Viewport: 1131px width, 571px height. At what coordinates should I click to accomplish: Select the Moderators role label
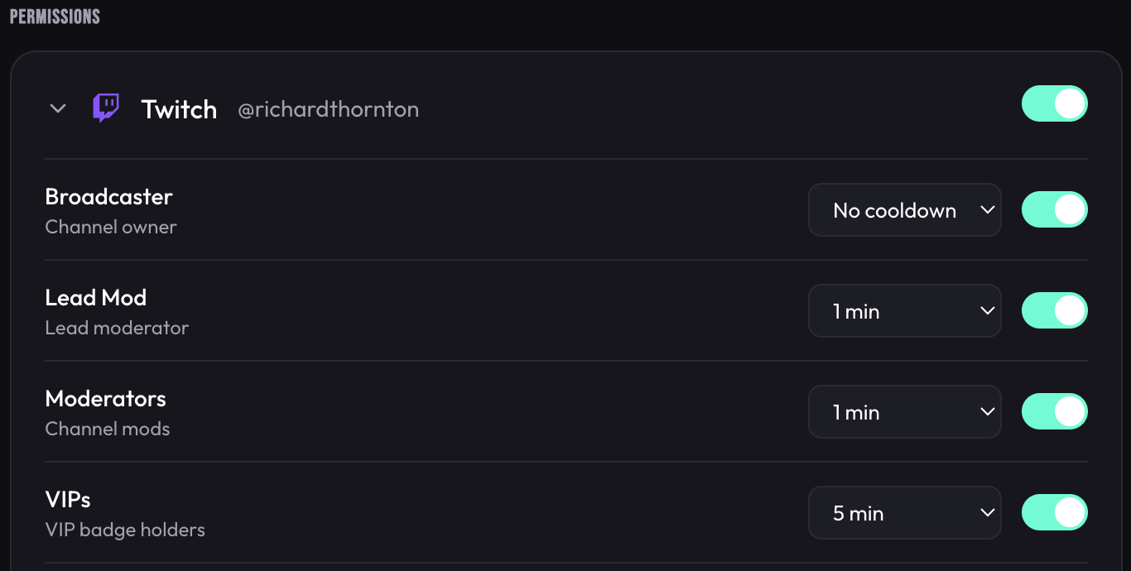(x=105, y=399)
